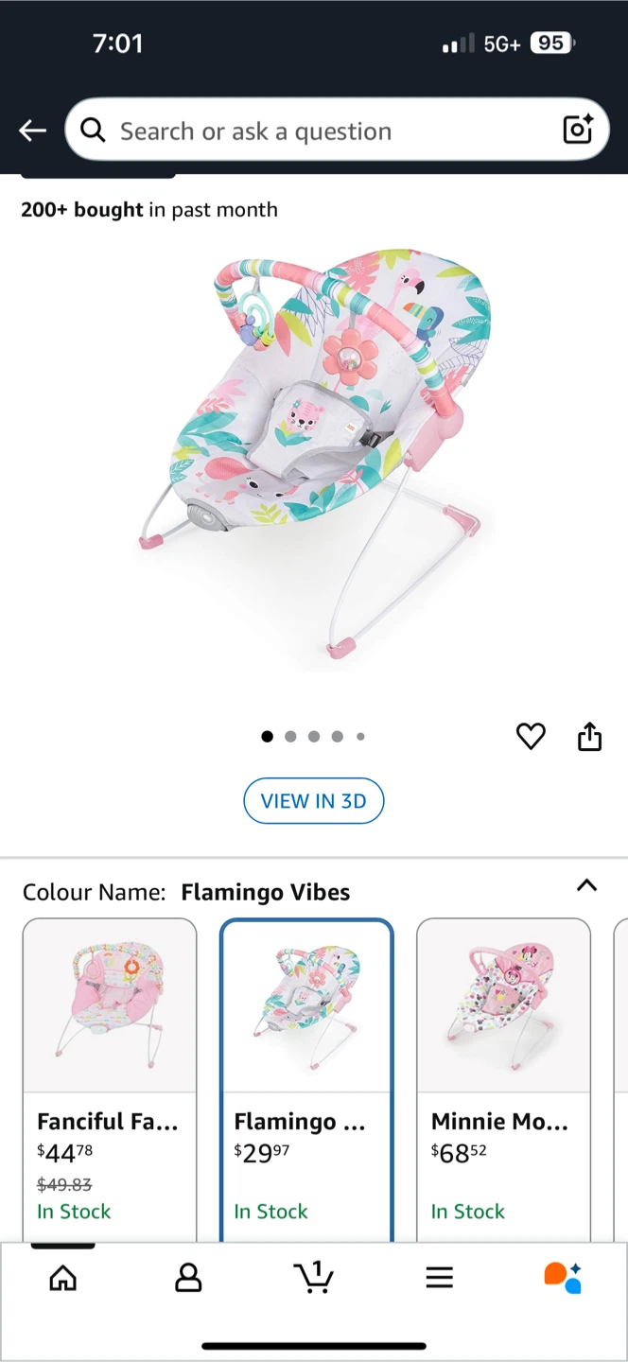Open the hamburger menu tab

point(439,1278)
